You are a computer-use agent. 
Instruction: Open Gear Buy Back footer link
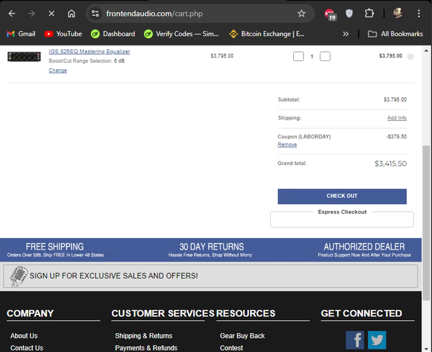pyautogui.click(x=242, y=336)
